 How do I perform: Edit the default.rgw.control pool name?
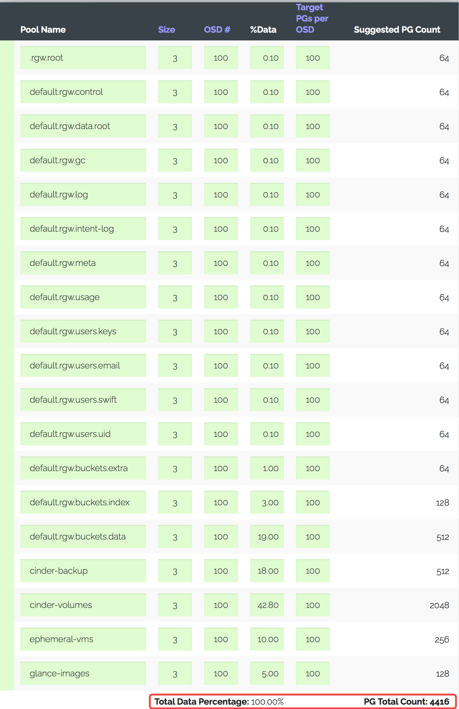83,92
